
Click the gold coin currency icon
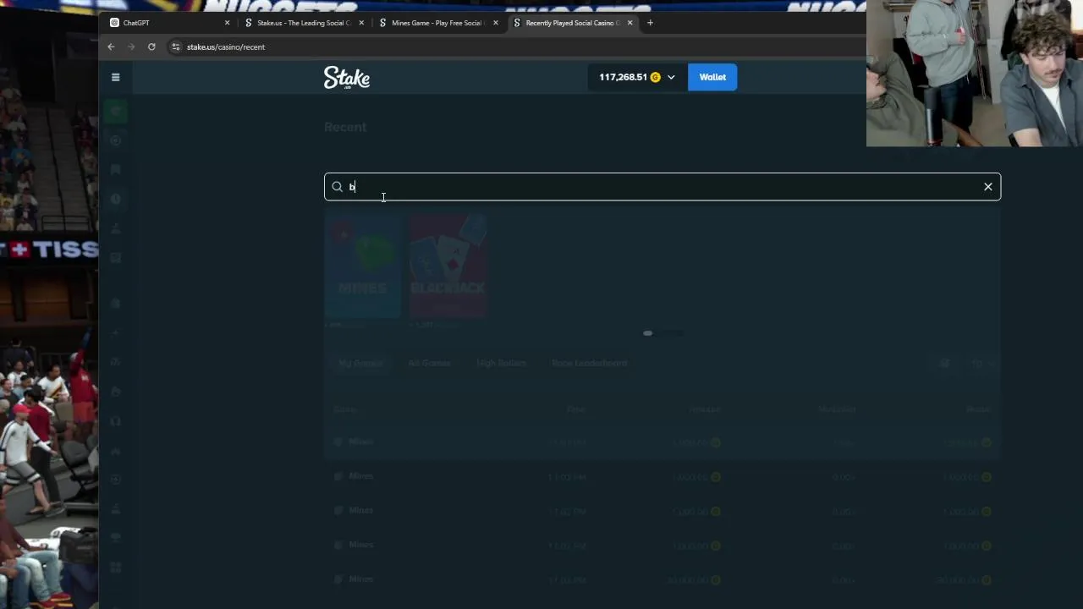pos(655,77)
